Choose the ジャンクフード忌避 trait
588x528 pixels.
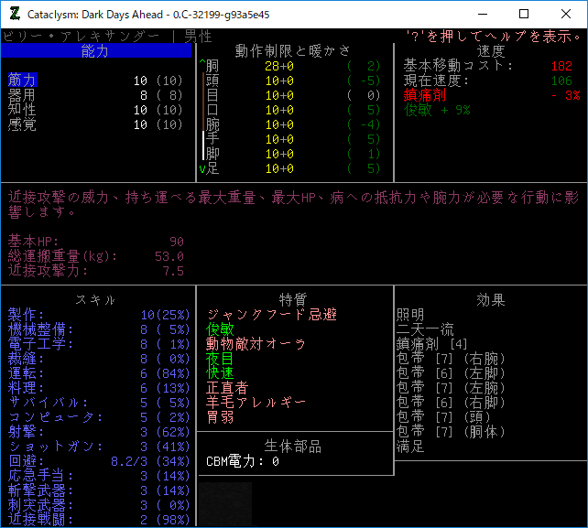(271, 315)
